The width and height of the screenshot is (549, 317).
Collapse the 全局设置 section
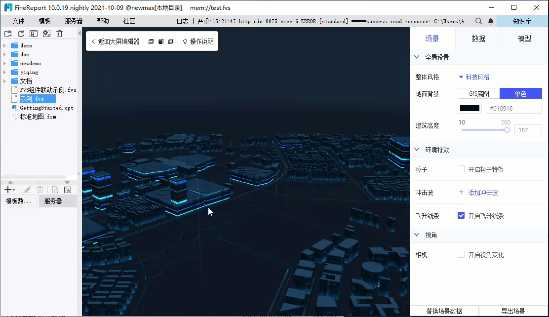point(417,57)
